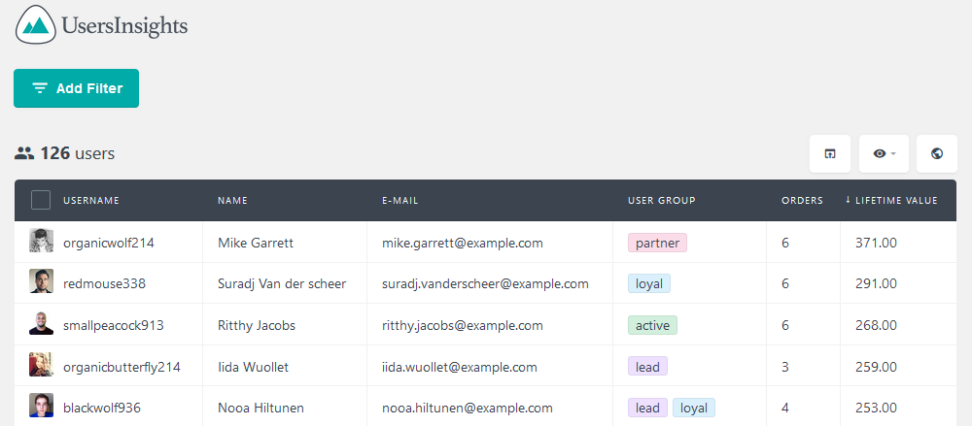Click lifetime value 253.00
The image size is (972, 426).
(x=876, y=408)
